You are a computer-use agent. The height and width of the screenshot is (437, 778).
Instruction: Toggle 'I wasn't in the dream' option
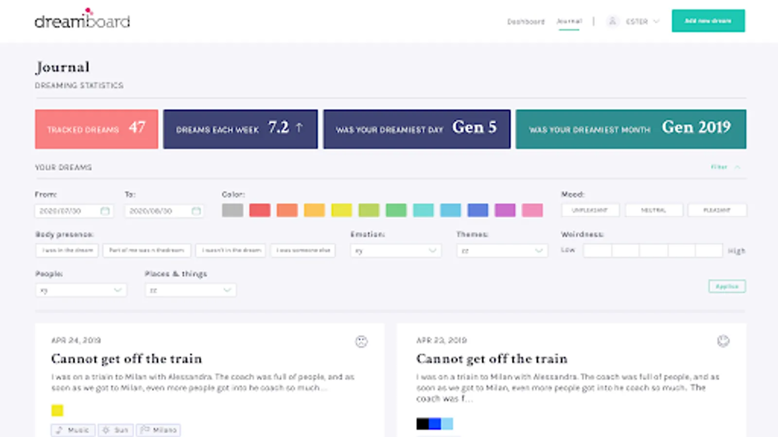click(x=231, y=251)
